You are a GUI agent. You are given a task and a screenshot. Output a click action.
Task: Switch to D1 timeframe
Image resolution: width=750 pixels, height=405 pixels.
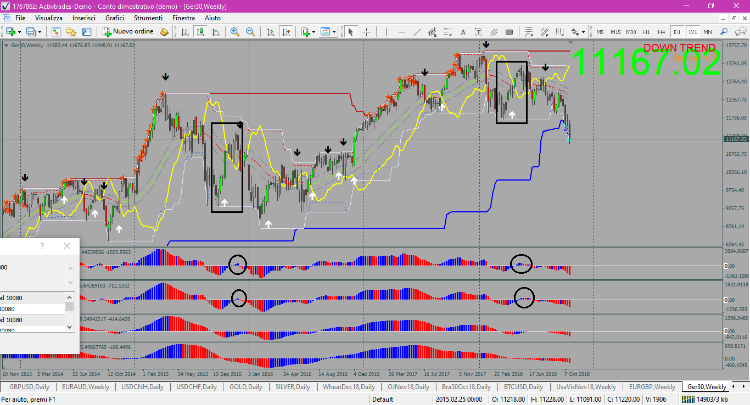(677, 32)
